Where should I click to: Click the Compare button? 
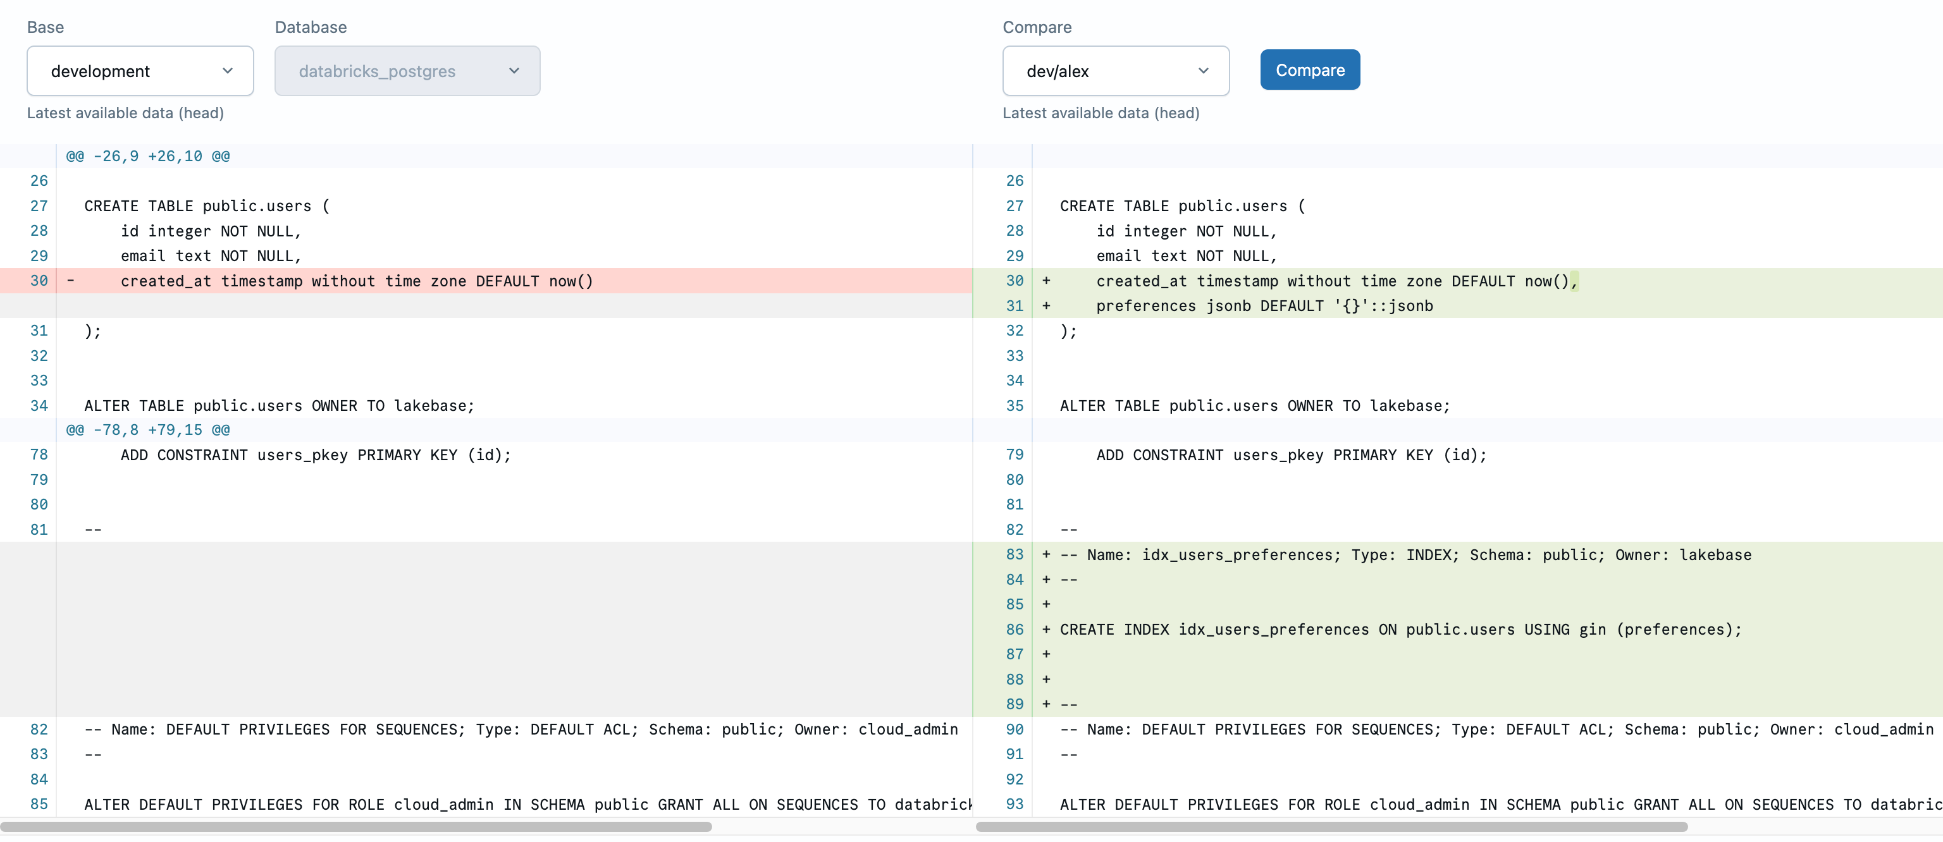coord(1309,70)
